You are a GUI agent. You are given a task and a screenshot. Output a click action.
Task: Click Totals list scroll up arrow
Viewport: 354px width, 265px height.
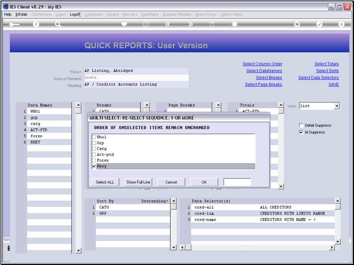coord(281,105)
